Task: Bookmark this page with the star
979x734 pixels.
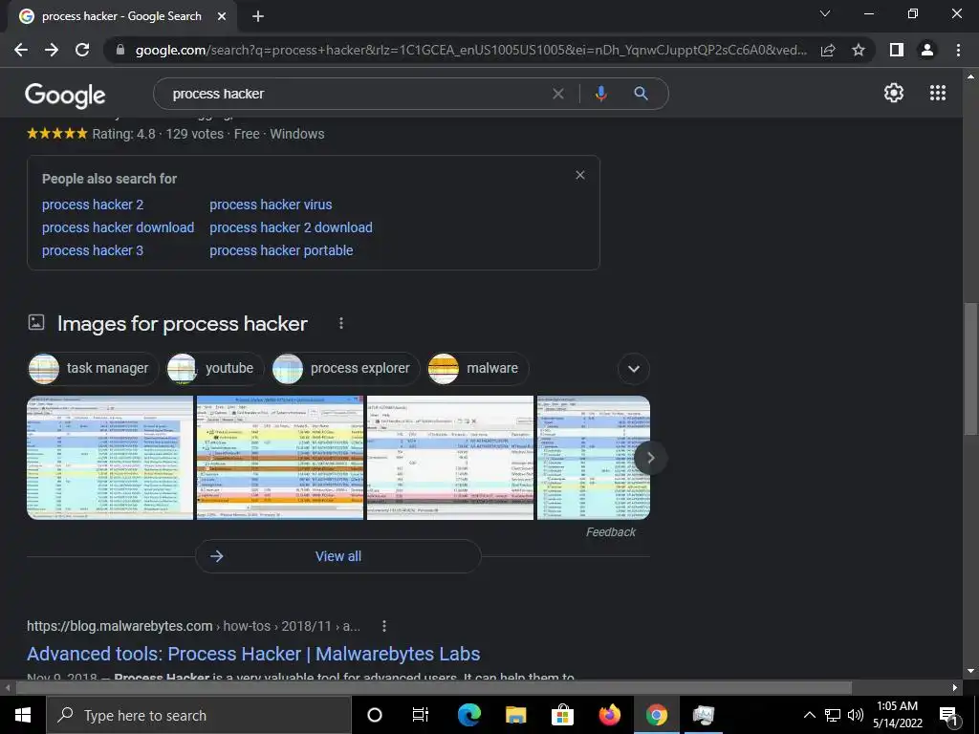Action: pos(859,50)
